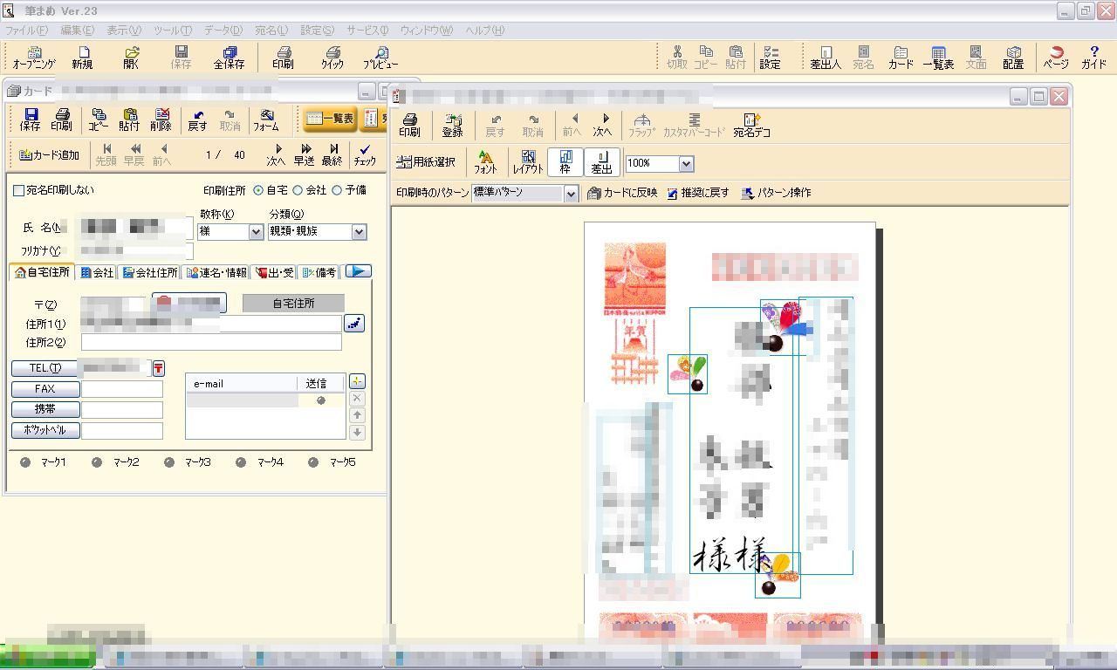Image resolution: width=1117 pixels, height=670 pixels.
Task: Toggle the 差出 sender display button
Action: coord(601,162)
